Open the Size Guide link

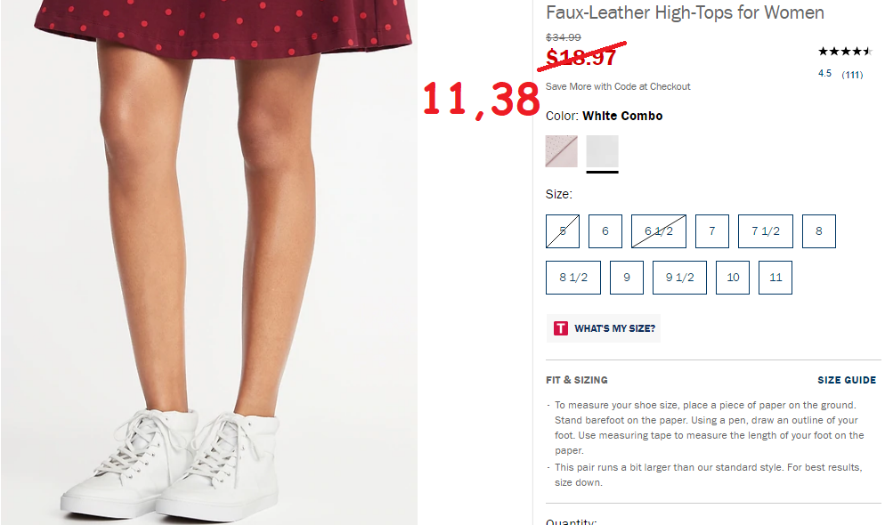[847, 380]
